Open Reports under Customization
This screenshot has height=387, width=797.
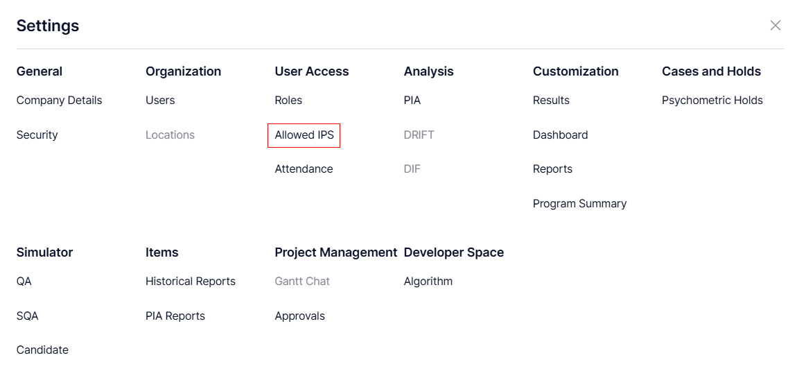click(x=552, y=169)
